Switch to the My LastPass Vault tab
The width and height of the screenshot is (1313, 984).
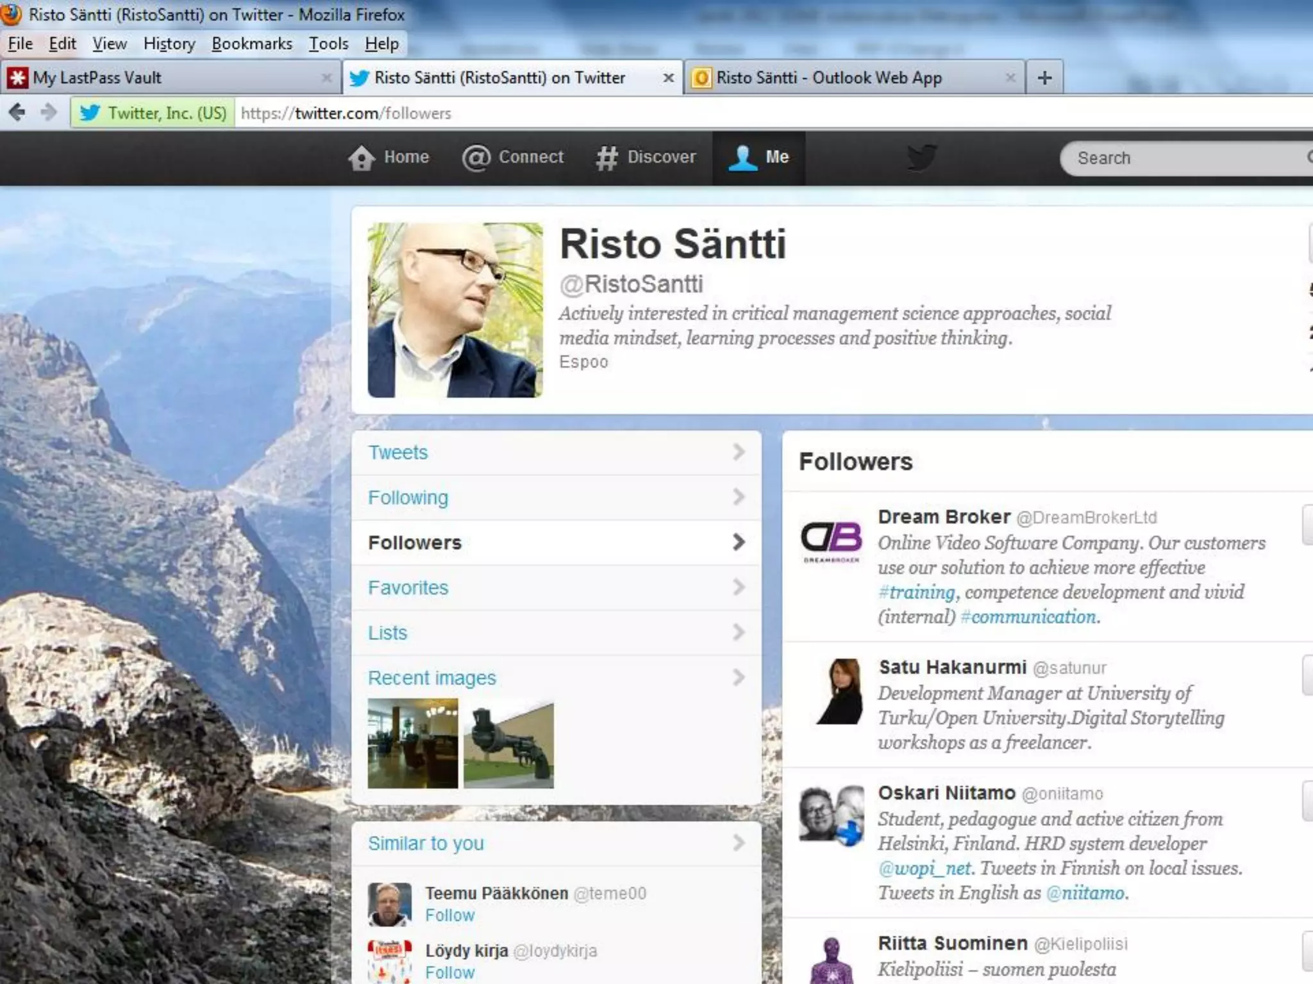coord(170,78)
